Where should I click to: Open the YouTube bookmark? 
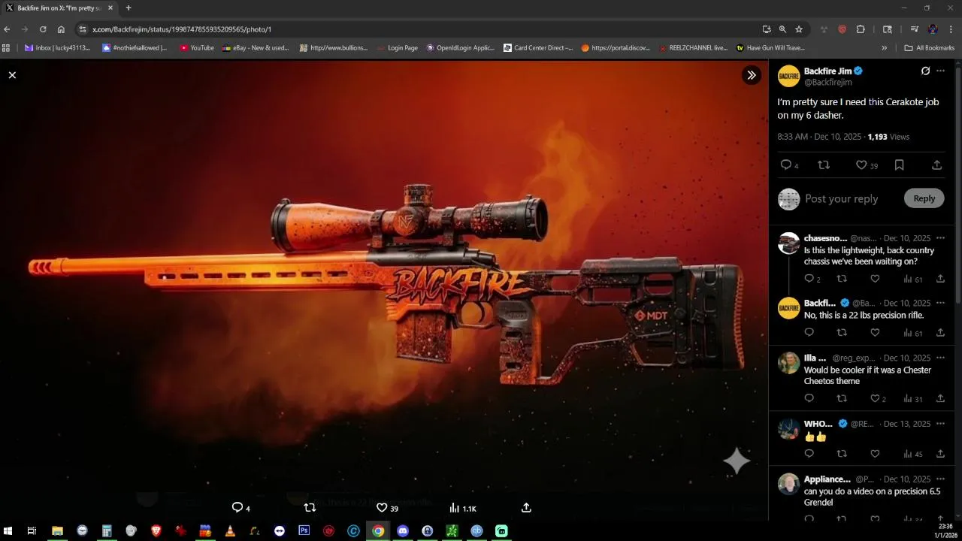point(197,47)
